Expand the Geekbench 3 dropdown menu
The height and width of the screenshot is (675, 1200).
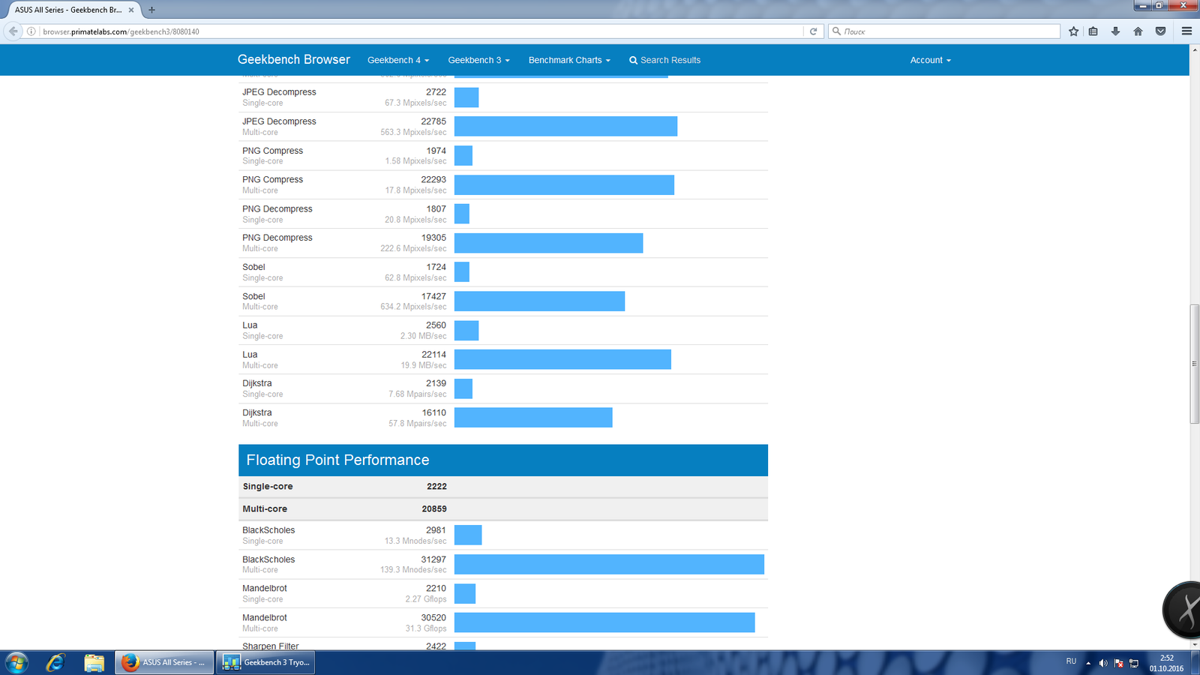478,60
